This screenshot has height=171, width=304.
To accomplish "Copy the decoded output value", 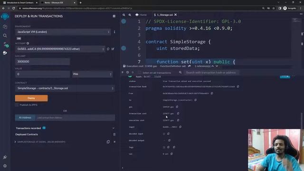I will pyautogui.click(x=169, y=141).
